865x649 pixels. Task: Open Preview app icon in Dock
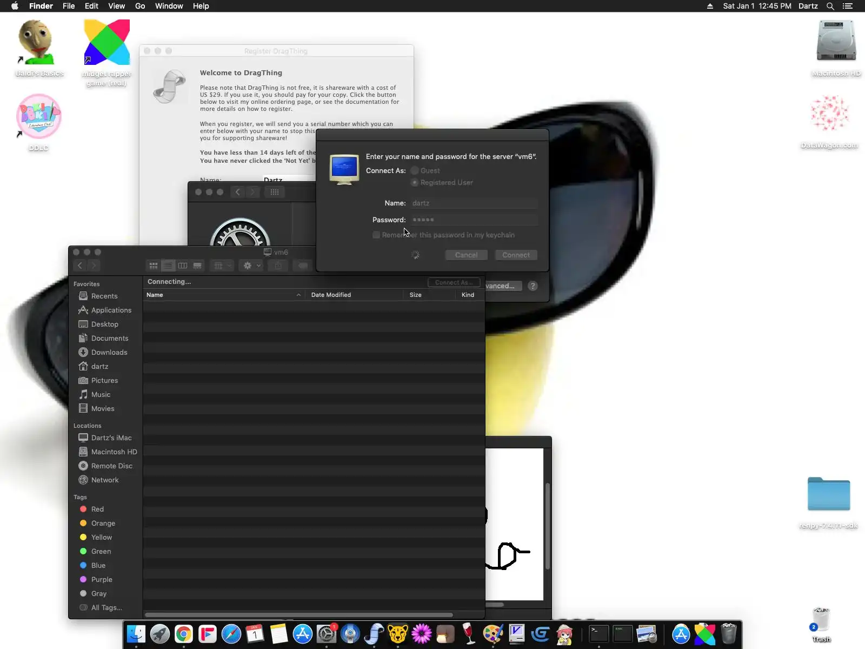647,634
